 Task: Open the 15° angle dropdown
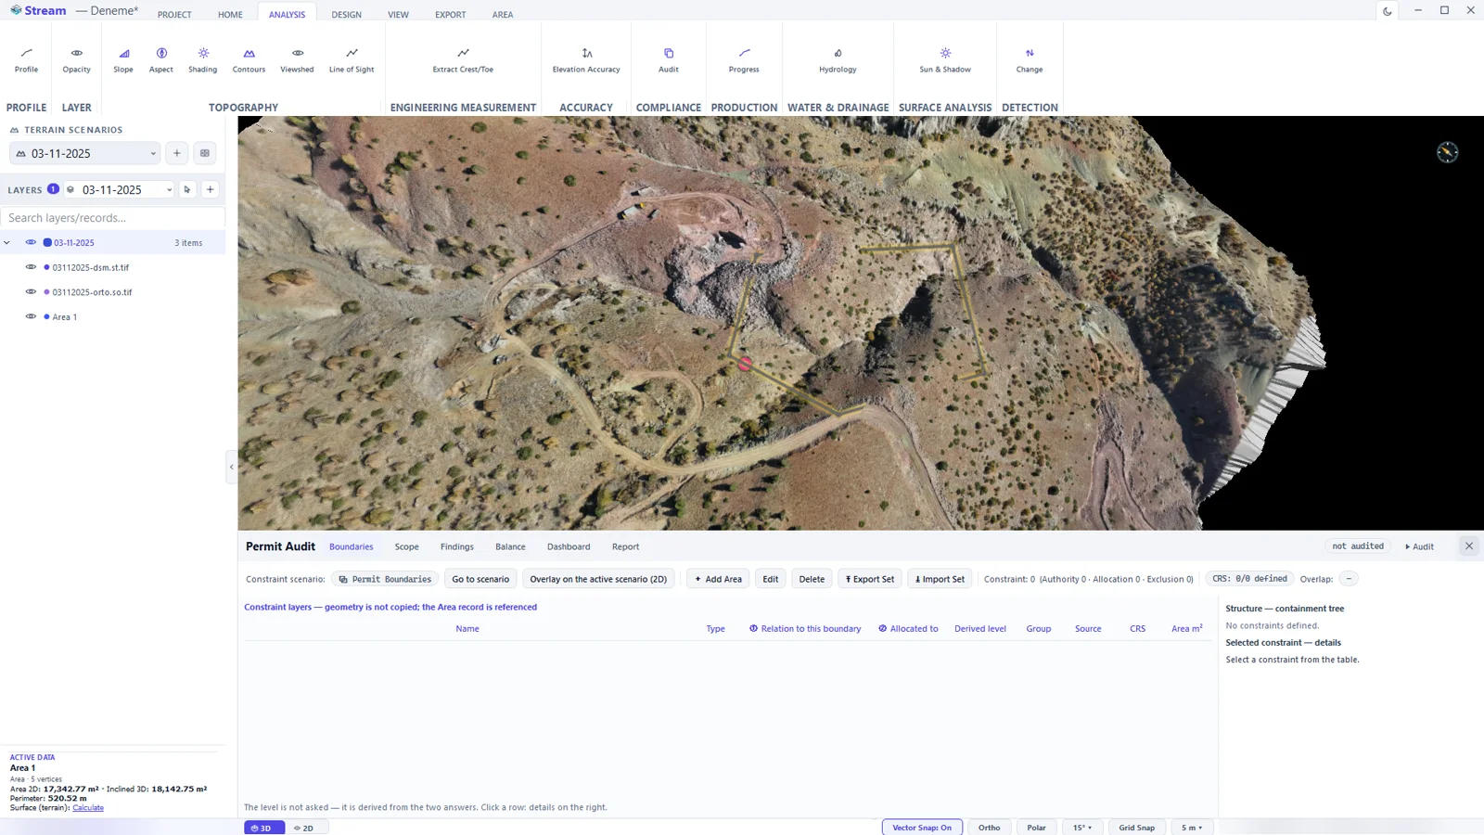[x=1082, y=828]
